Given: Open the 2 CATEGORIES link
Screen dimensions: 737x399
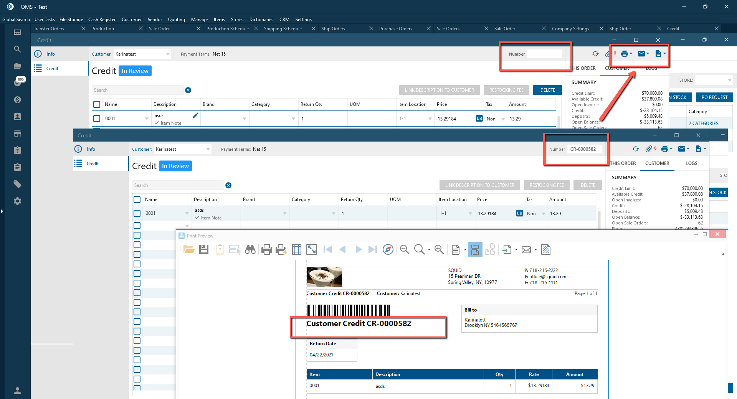Looking at the screenshot, I should pos(703,124).
